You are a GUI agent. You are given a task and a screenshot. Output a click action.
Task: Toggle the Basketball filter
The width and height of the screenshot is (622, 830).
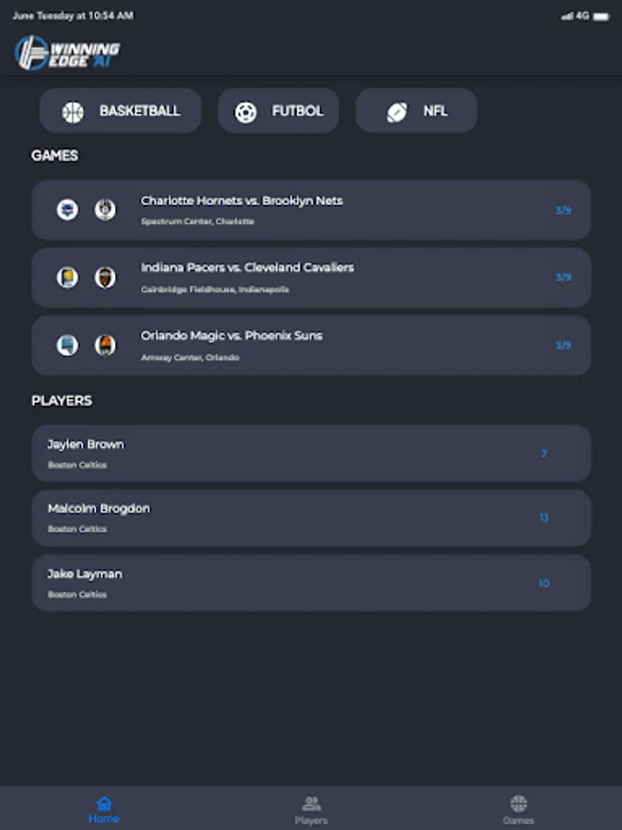(120, 111)
